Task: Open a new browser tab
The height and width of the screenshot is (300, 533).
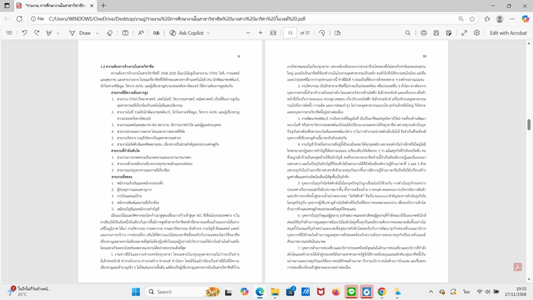Action: [x=103, y=6]
